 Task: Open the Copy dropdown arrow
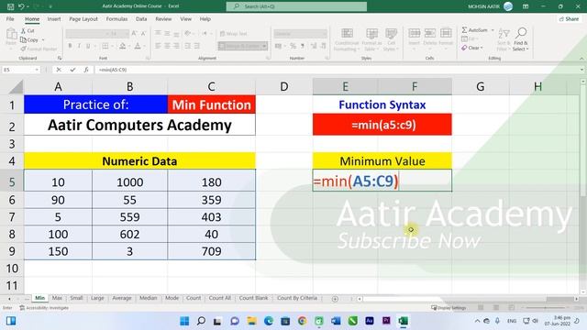[x=43, y=39]
